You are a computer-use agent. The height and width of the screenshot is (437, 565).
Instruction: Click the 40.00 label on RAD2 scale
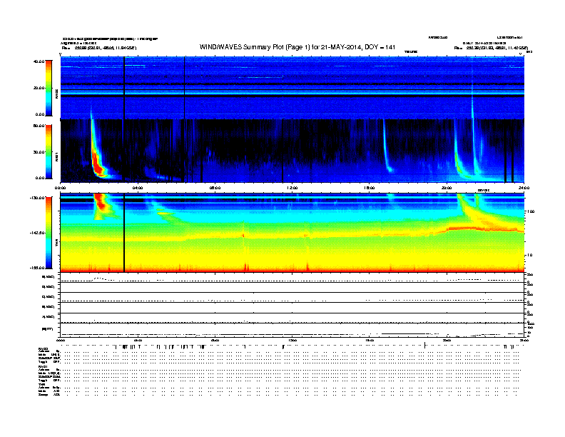point(39,61)
